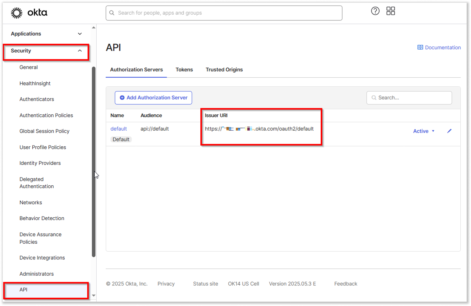Switch to the Tokens tab

coord(184,70)
